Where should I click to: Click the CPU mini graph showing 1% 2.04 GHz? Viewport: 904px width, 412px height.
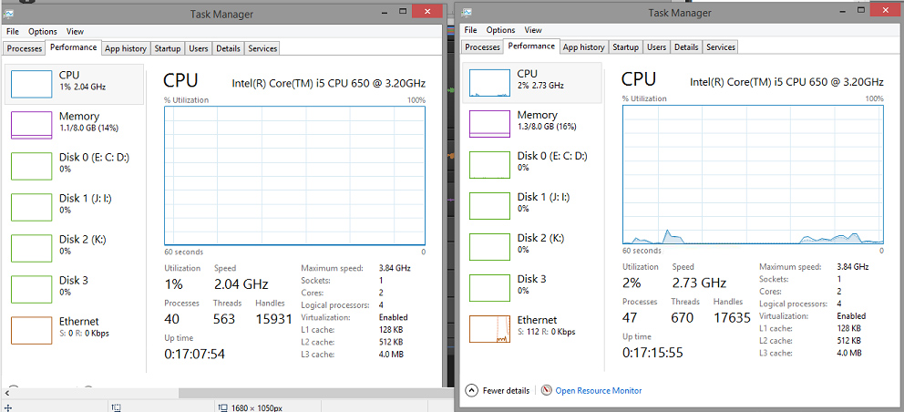click(x=31, y=83)
